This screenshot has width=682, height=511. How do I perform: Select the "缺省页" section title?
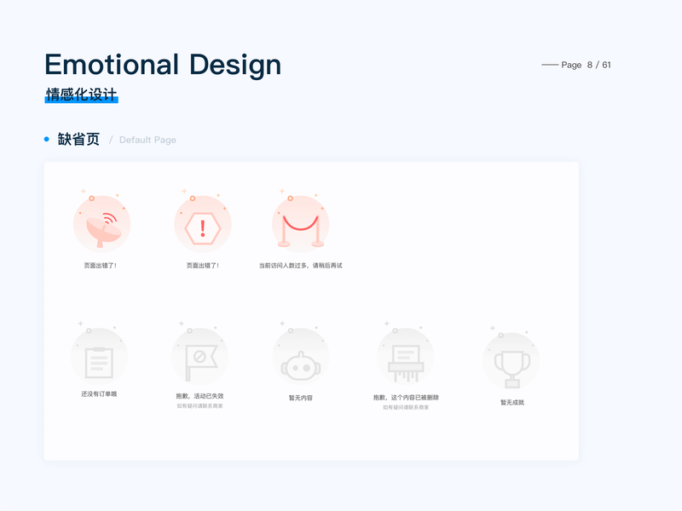click(x=78, y=140)
